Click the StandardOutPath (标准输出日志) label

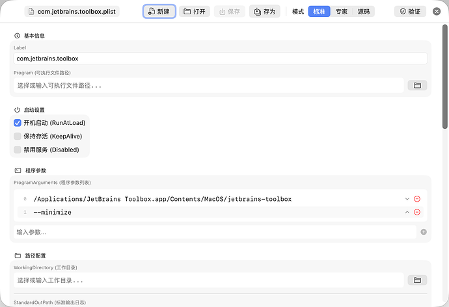tap(50, 302)
